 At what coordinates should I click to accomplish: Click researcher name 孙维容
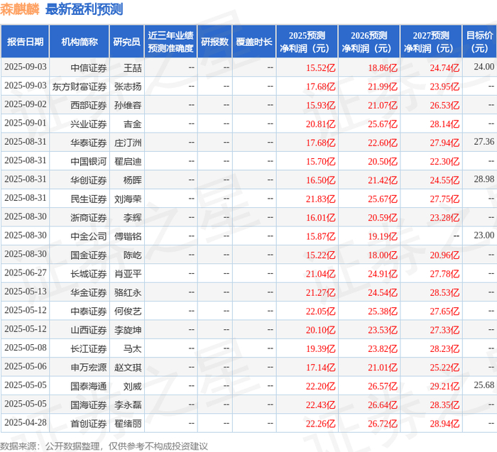tap(128, 105)
